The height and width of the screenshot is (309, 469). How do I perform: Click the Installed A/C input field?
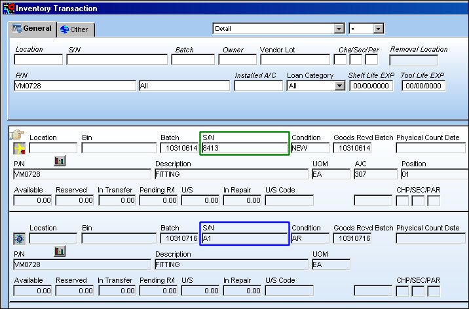click(x=259, y=86)
